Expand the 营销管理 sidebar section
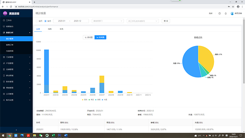Screen dimensions: 245x138 (x=16, y=88)
